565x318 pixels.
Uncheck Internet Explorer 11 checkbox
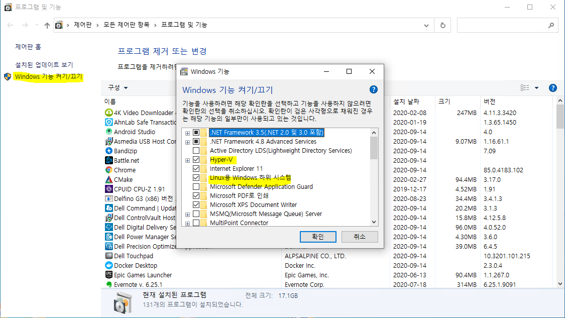coord(196,169)
